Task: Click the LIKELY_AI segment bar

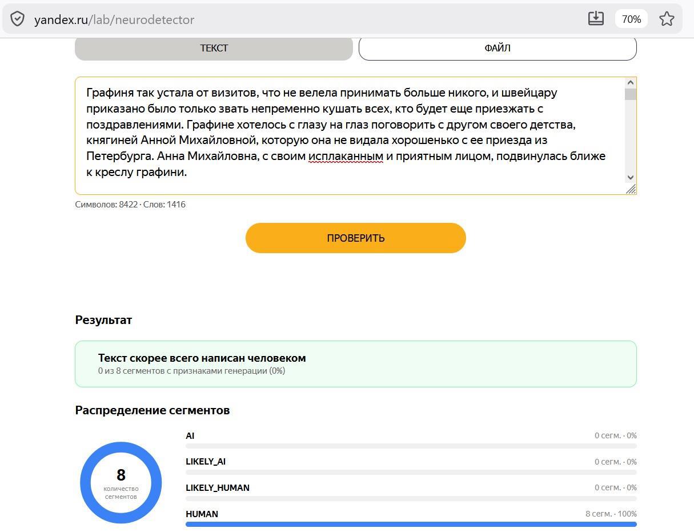Action: [411, 472]
